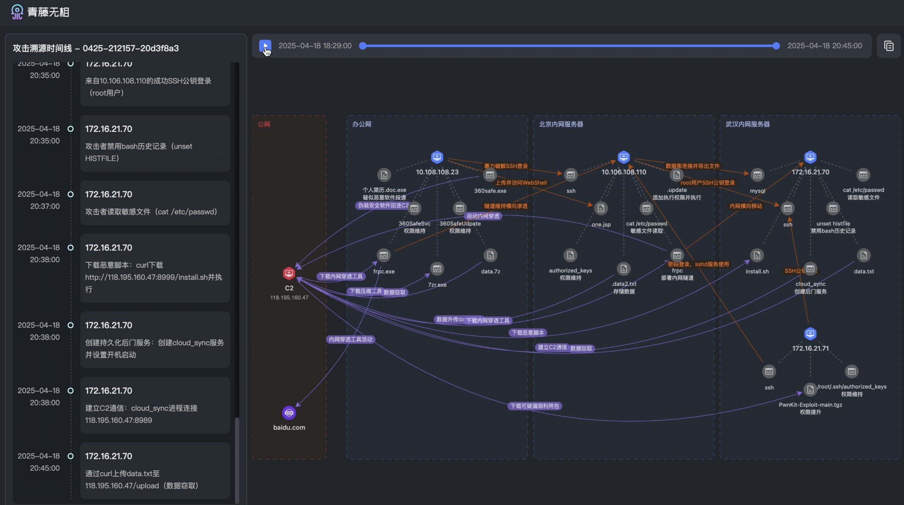The image size is (904, 505).
Task: Click the one.jsp file node
Action: pos(601,208)
